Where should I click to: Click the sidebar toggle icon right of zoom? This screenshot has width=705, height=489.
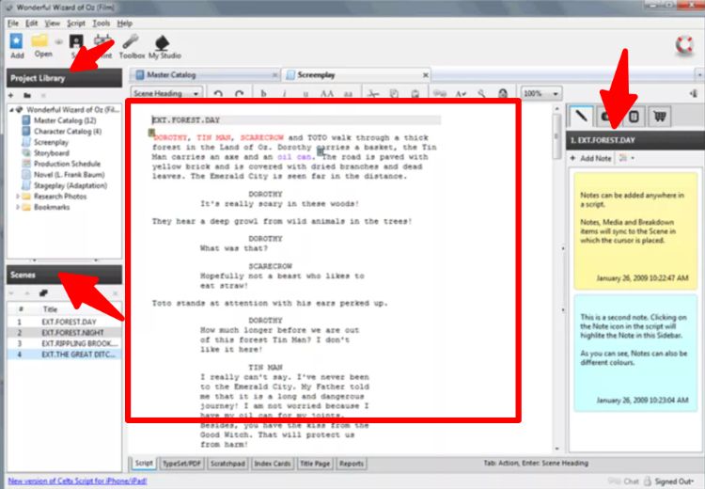click(x=694, y=94)
